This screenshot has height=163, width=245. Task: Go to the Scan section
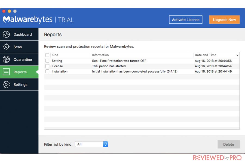coord(19,47)
